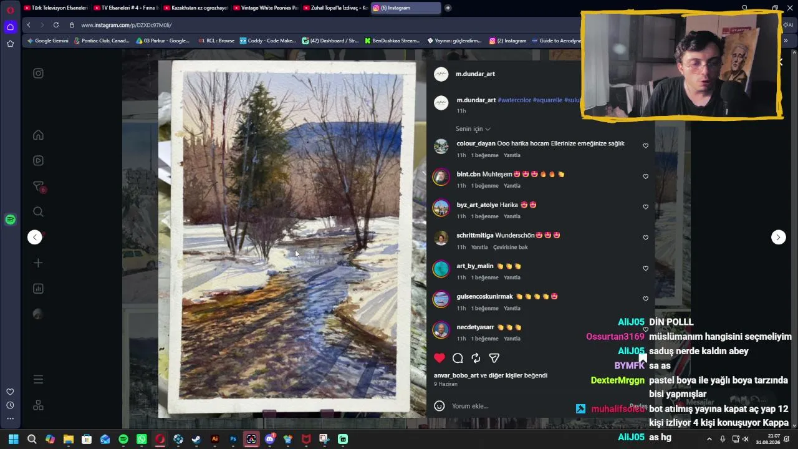Like blnt.cbn's comment
The width and height of the screenshot is (798, 449).
coord(645,176)
